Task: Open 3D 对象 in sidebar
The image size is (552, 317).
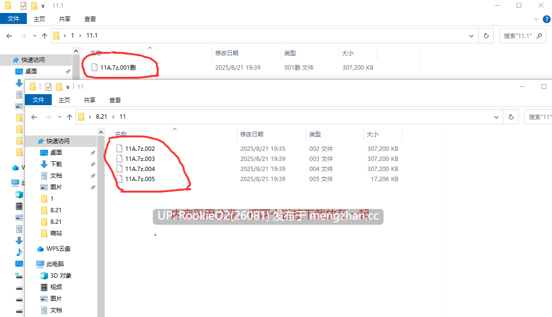Action: pyautogui.click(x=60, y=275)
